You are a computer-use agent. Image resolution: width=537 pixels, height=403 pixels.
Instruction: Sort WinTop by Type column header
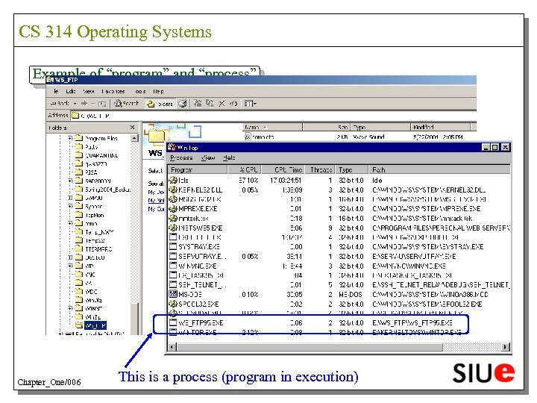coord(352,169)
